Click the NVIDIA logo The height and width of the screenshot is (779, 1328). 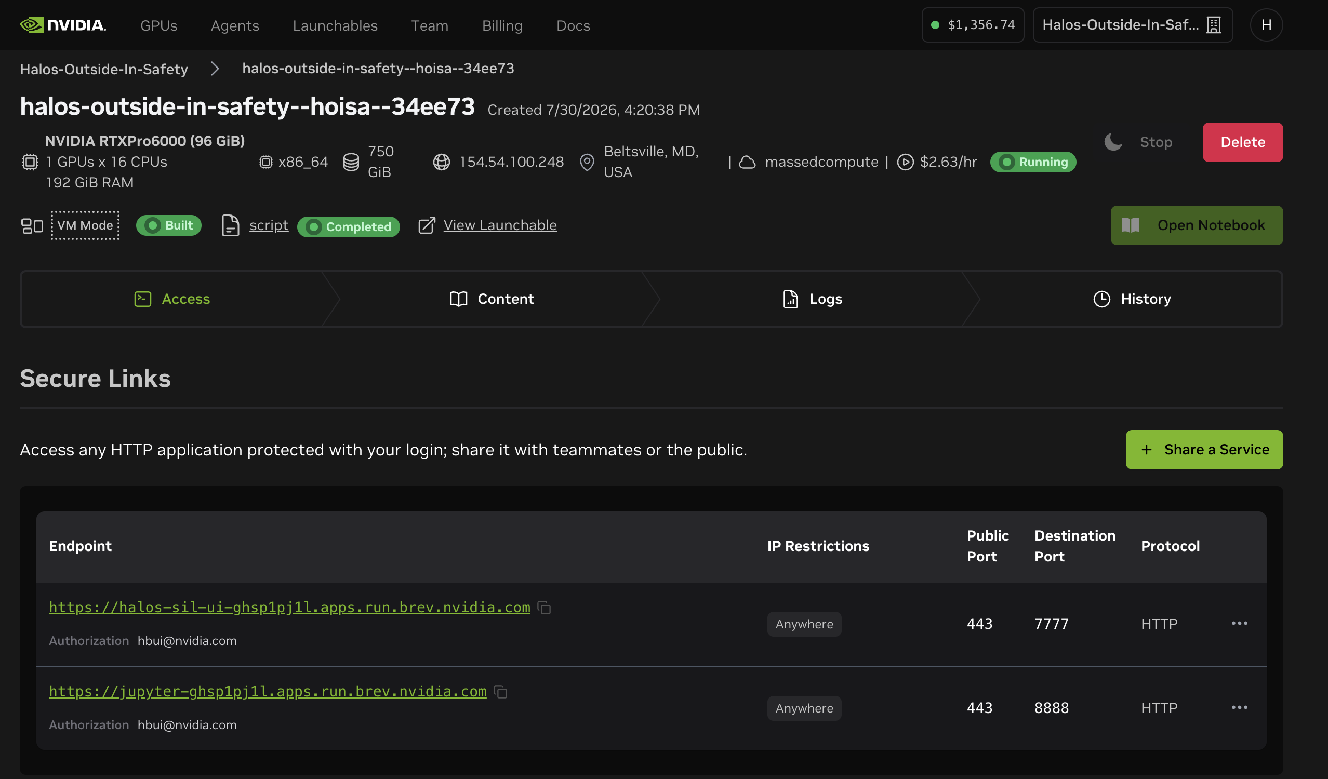[x=63, y=25]
